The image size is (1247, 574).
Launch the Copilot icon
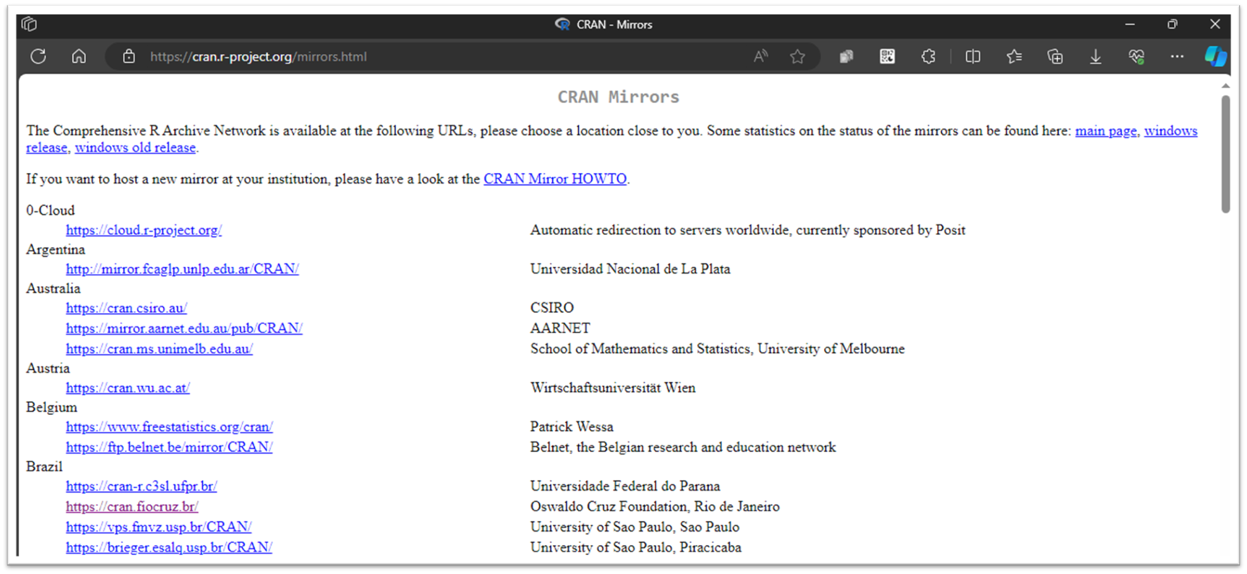coord(1215,56)
